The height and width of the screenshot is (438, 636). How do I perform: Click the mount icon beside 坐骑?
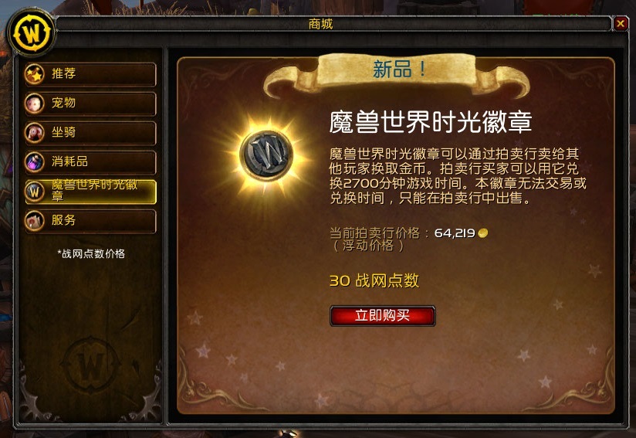tap(35, 132)
